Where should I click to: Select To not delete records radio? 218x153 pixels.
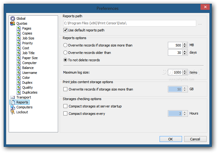pos(65,60)
